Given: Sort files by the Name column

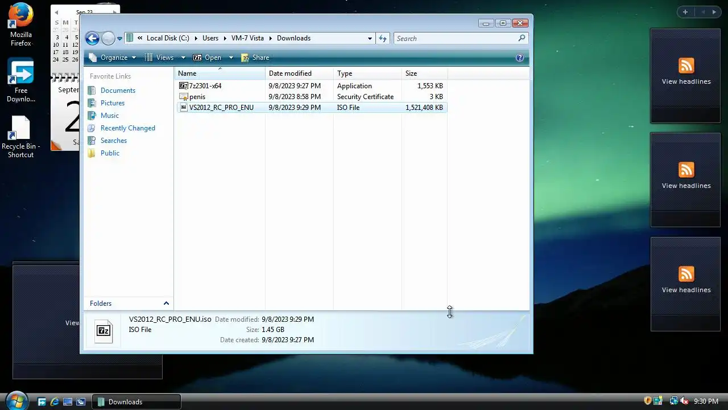Looking at the screenshot, I should tap(220, 73).
